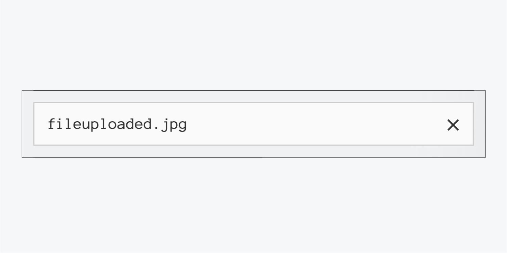Click the outer upload container's left padding
Image resolution: width=507 pixels, height=253 pixels.
(28, 124)
